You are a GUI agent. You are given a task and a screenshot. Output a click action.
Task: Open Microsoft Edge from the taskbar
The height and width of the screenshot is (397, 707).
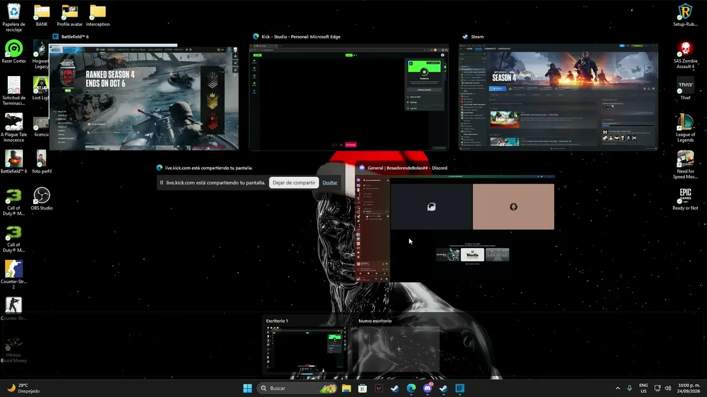click(x=411, y=388)
